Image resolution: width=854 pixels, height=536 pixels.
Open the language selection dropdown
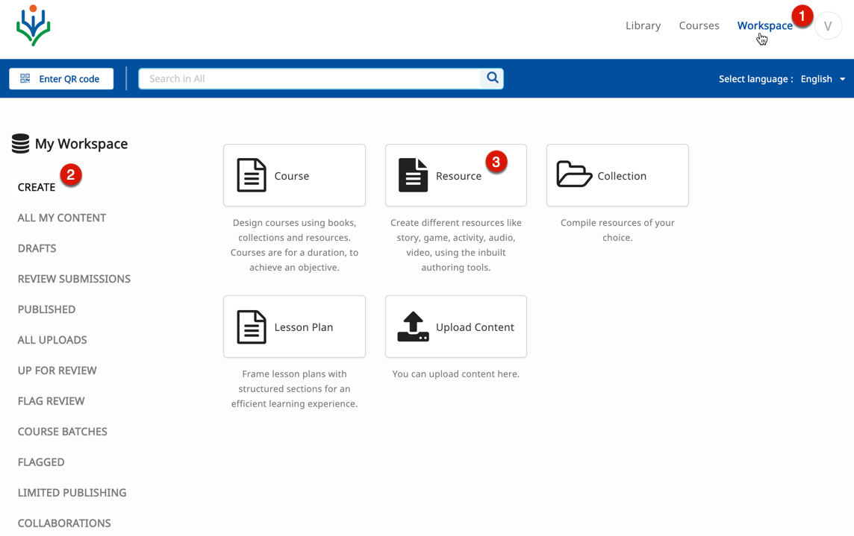point(823,78)
